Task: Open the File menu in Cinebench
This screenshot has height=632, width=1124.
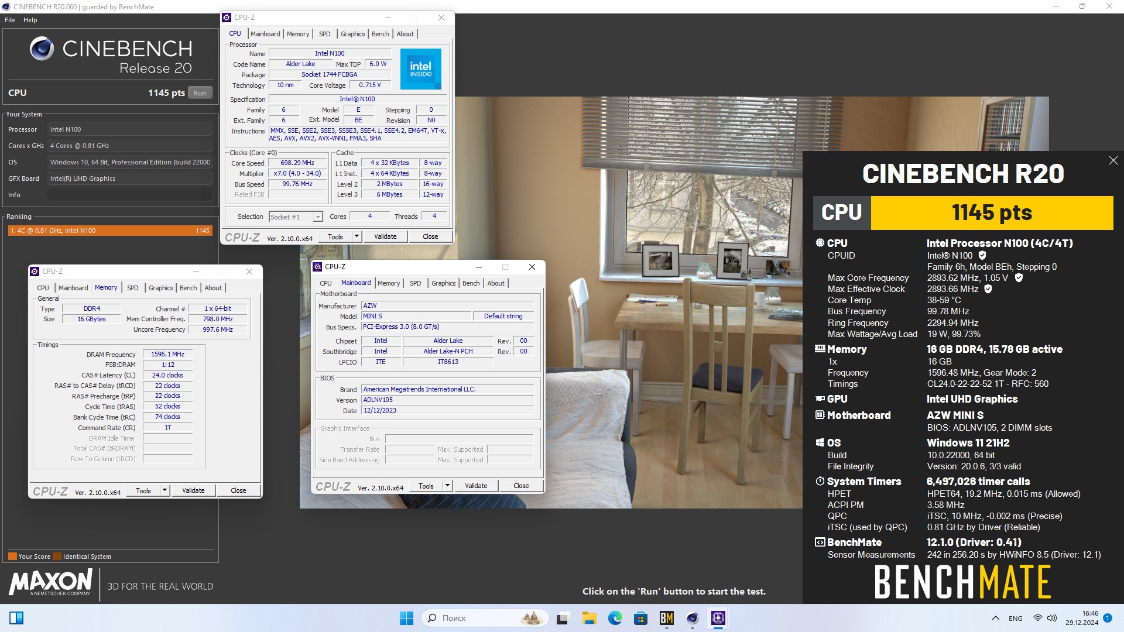Action: (10, 20)
